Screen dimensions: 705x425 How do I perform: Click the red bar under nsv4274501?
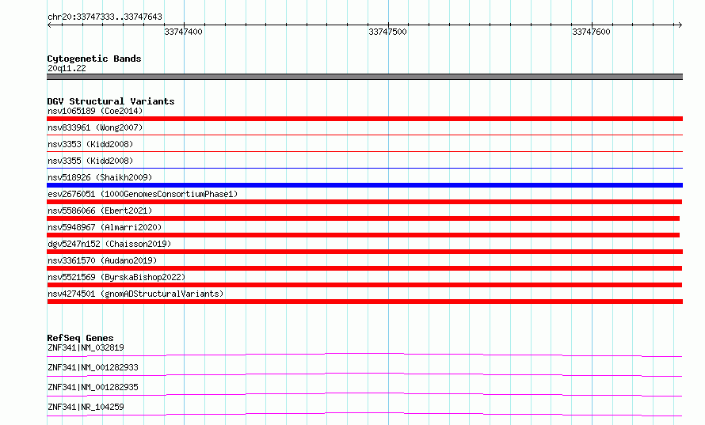coord(364,302)
